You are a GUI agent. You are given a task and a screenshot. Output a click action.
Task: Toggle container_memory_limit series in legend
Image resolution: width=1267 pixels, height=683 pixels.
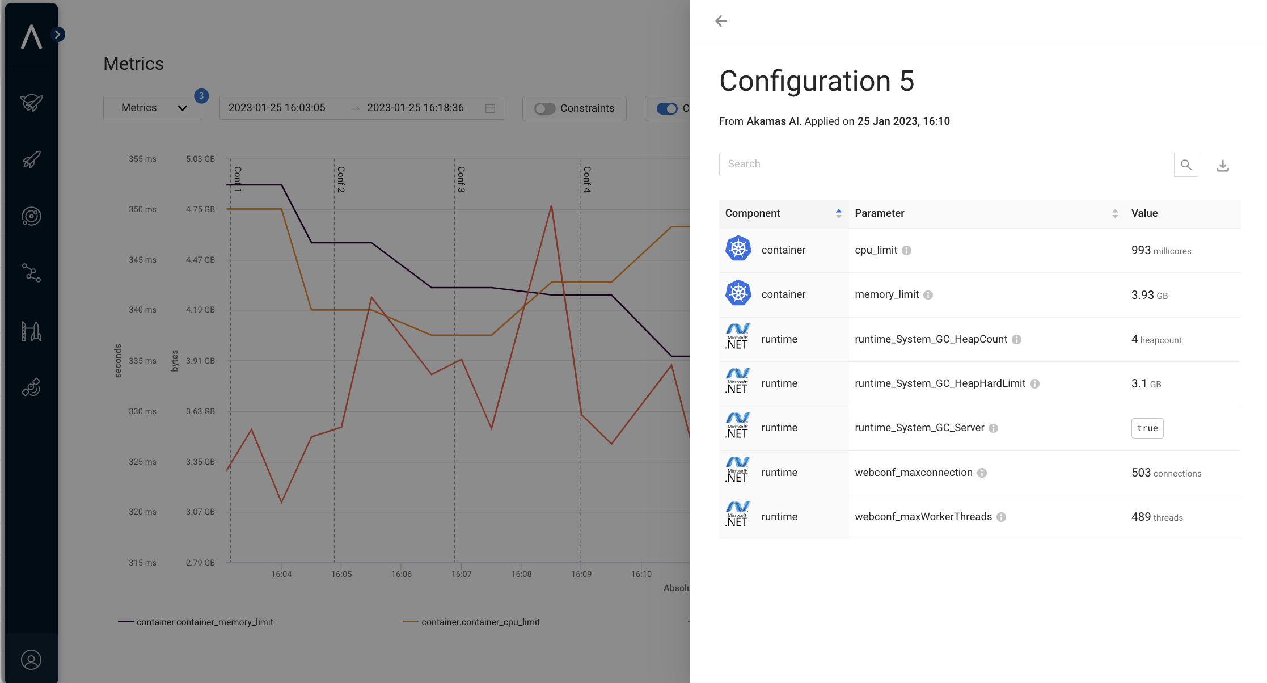204,622
